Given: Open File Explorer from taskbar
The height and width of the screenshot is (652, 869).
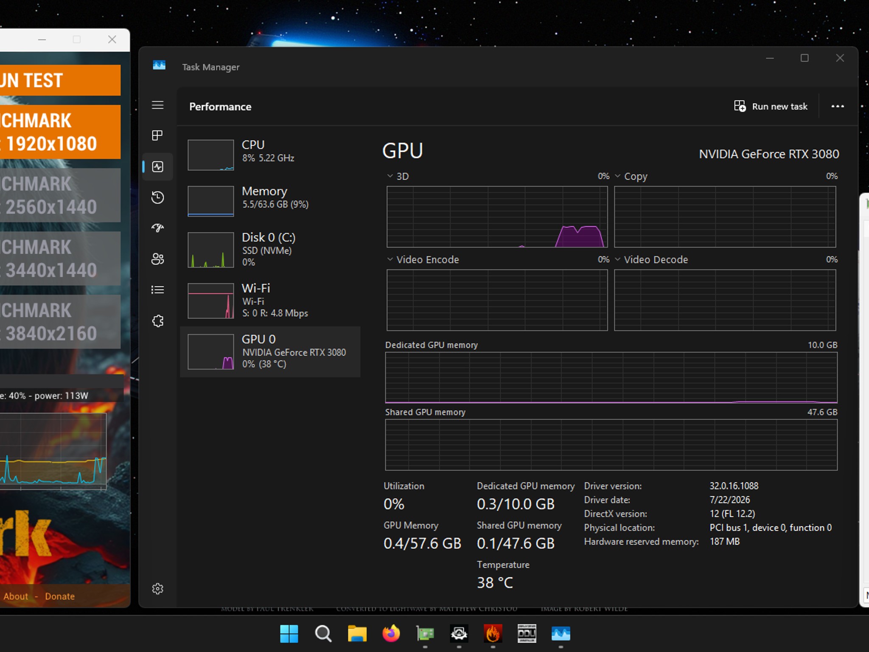Looking at the screenshot, I should (x=357, y=634).
